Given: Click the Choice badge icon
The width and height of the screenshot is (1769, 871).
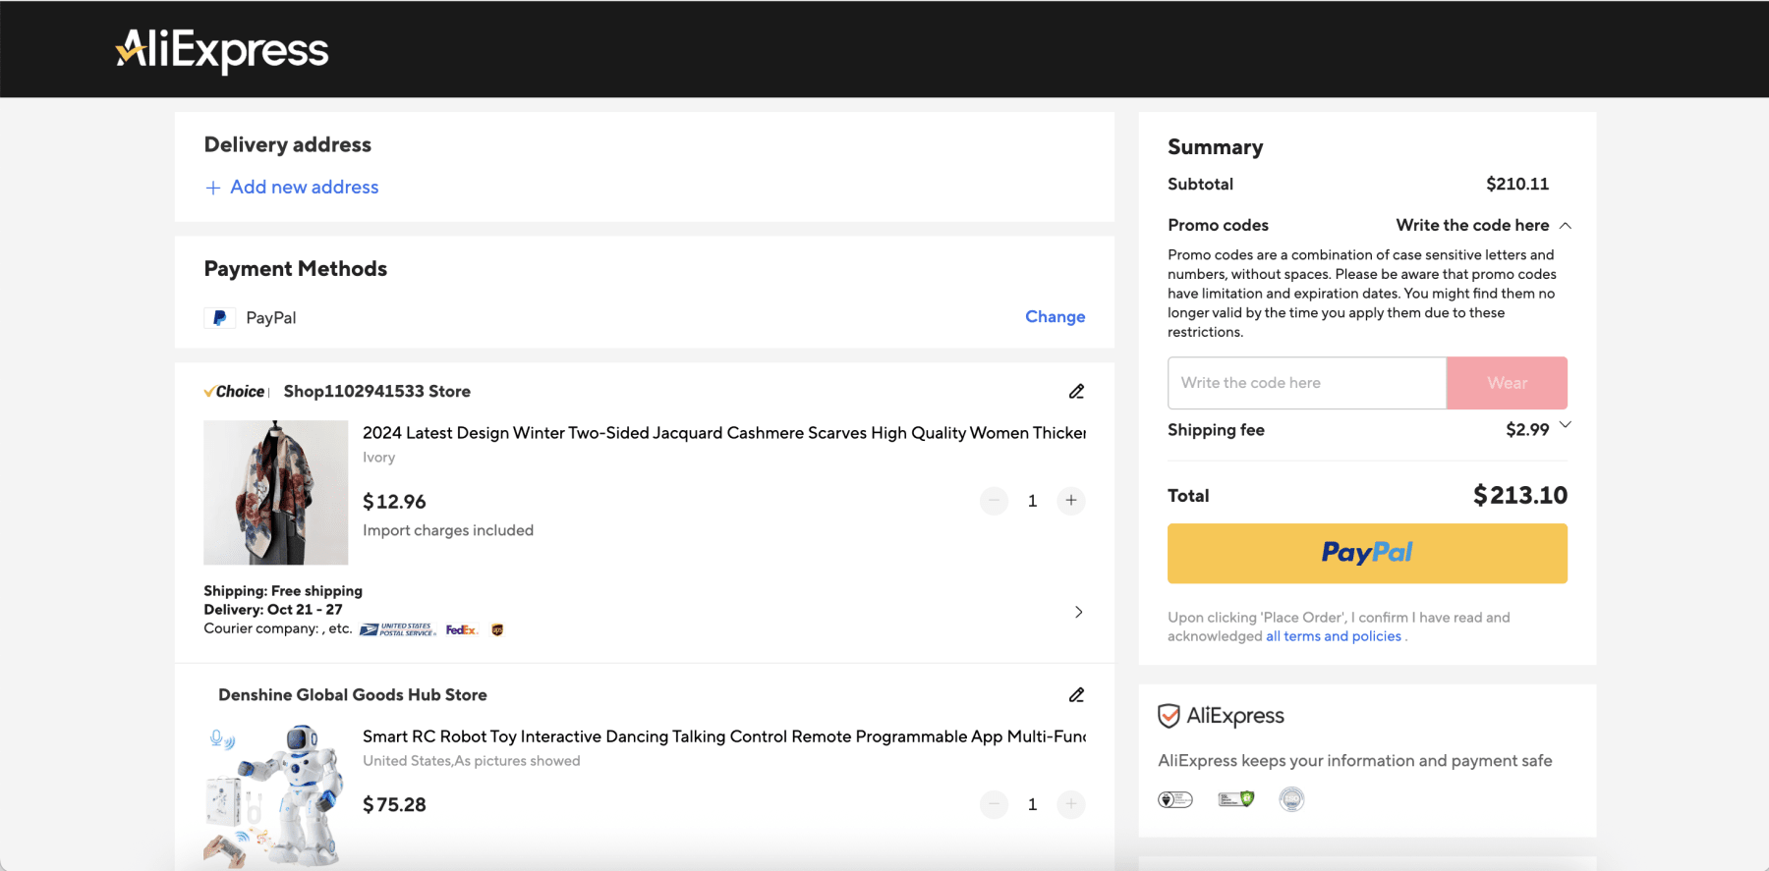Looking at the screenshot, I should [235, 392].
